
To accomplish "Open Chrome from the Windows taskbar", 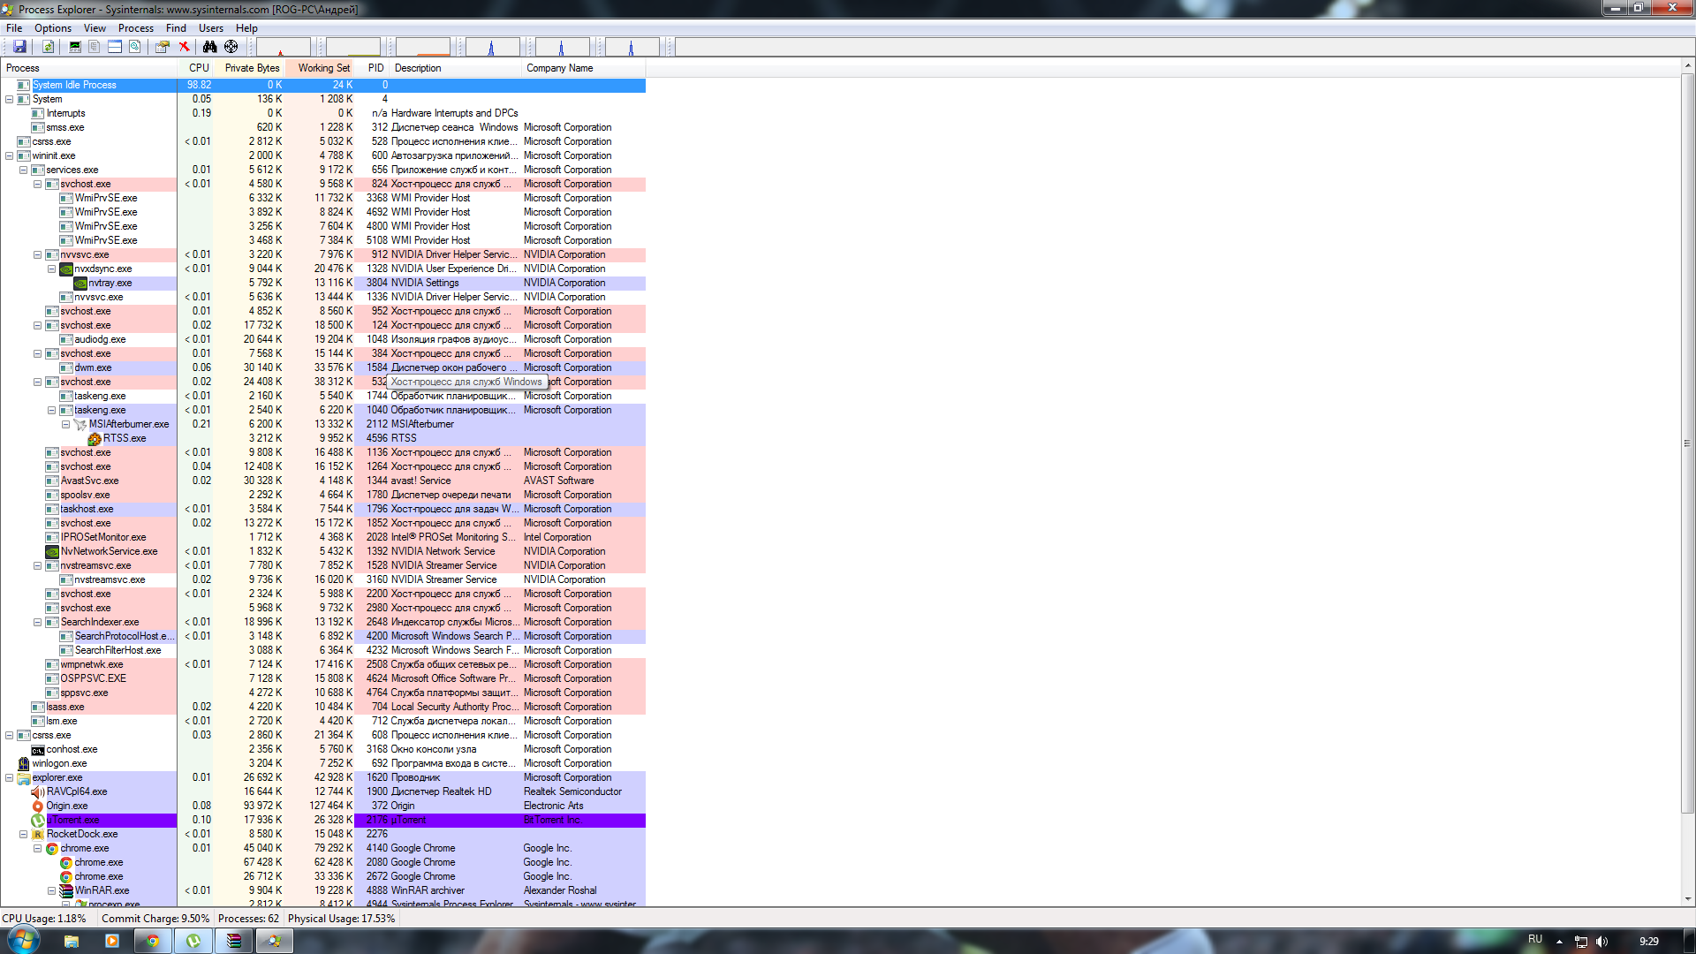I will coord(152,941).
